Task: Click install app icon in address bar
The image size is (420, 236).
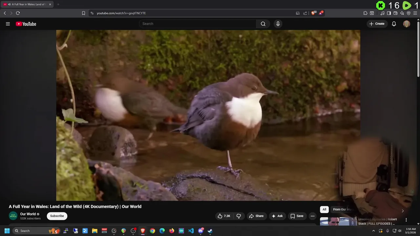Action: click(298, 13)
